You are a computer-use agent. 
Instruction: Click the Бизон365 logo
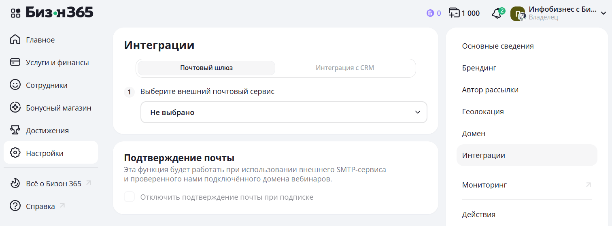pos(59,13)
